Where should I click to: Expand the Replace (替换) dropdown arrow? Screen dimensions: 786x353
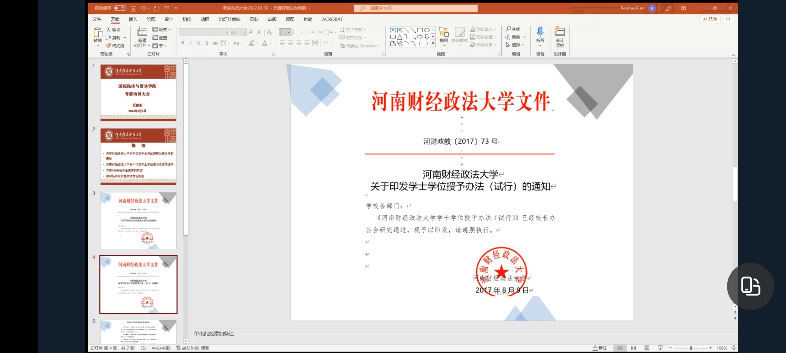524,37
